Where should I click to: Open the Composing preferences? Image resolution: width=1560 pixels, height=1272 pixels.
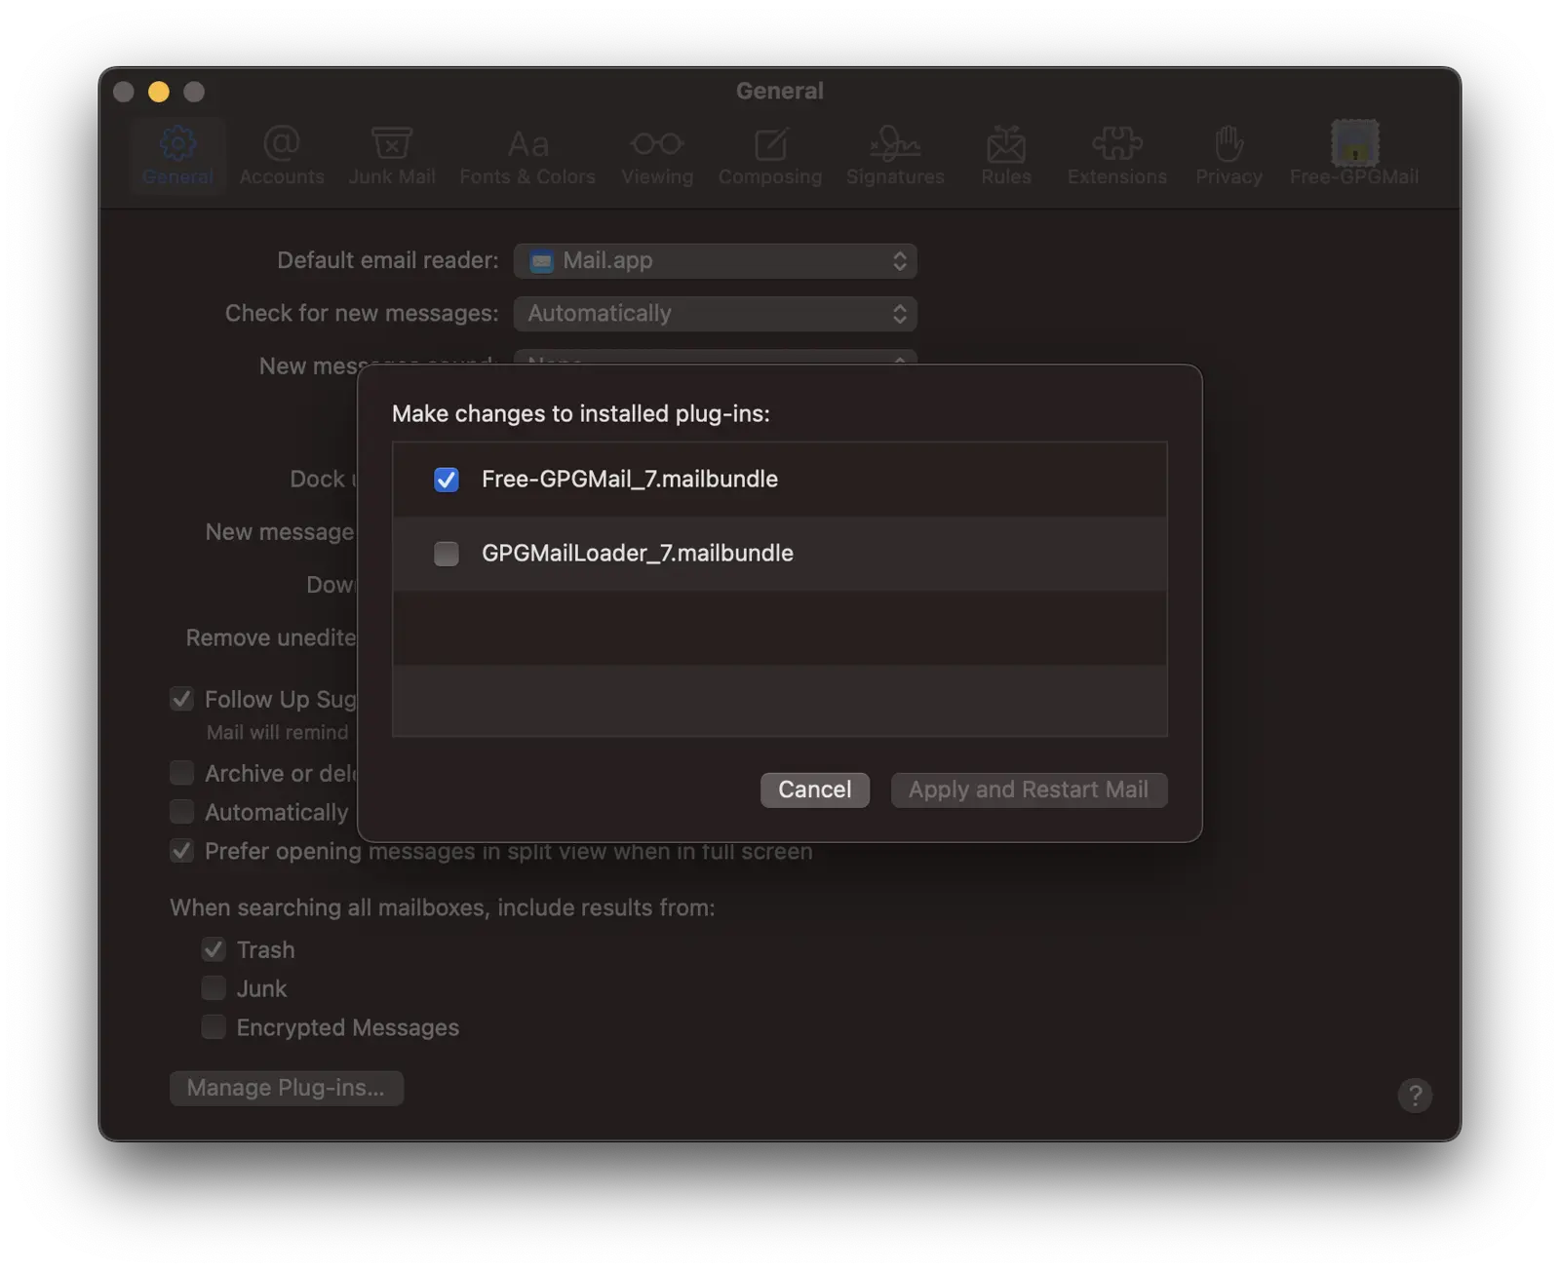[x=769, y=154]
